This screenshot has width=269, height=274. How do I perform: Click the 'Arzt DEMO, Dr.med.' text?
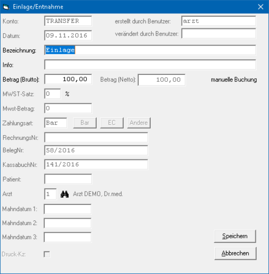(x=98, y=194)
